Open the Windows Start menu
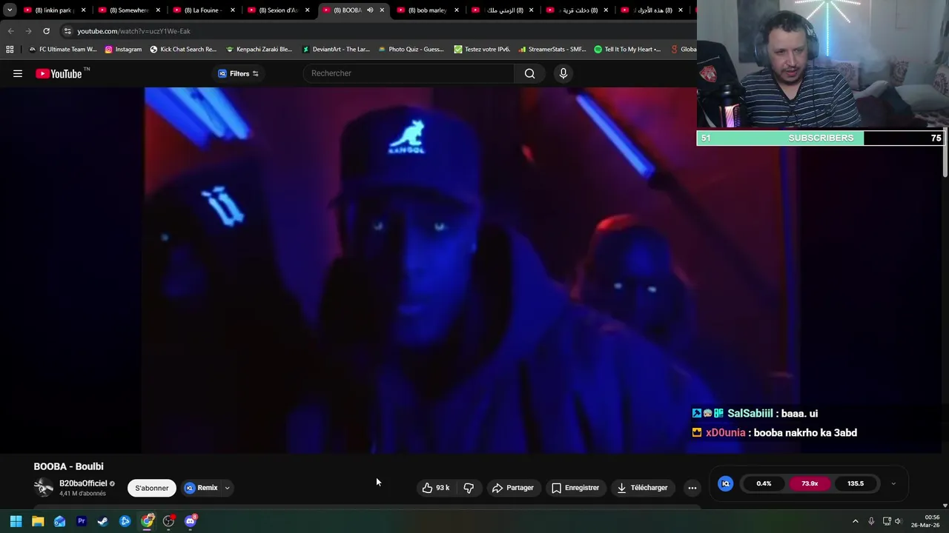 coord(16,521)
